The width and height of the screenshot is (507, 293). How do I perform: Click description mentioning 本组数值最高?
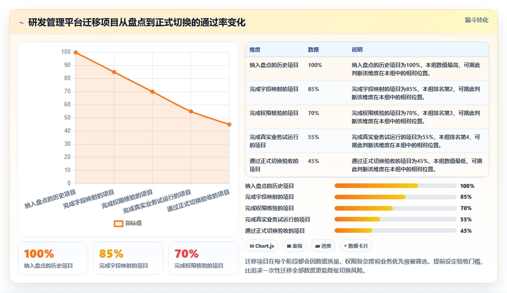coord(416,69)
